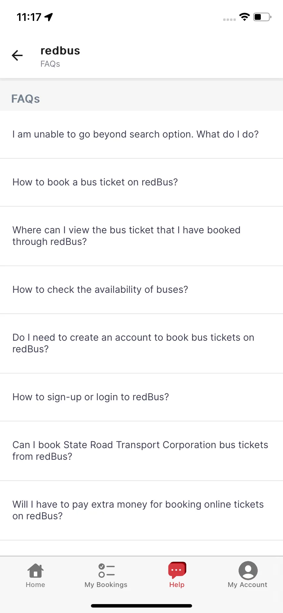Screen dimensions: 283x613
Task: Tap the home indicator bar at bottom
Action: (x=141, y=606)
